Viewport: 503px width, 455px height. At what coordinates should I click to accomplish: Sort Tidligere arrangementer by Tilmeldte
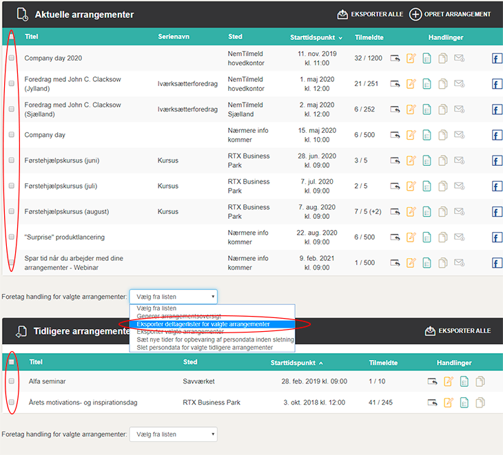click(x=383, y=363)
